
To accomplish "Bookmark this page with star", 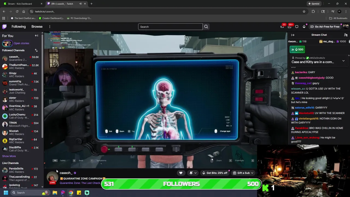I will (304, 11).
